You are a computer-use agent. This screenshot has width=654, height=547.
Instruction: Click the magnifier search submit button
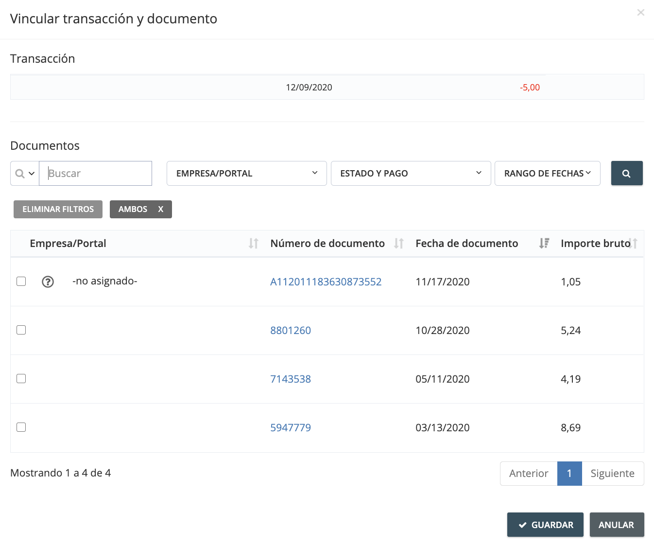(627, 173)
